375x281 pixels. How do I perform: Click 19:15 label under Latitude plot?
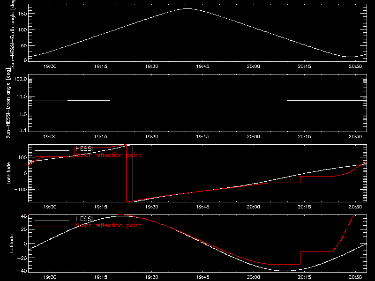(x=101, y=277)
